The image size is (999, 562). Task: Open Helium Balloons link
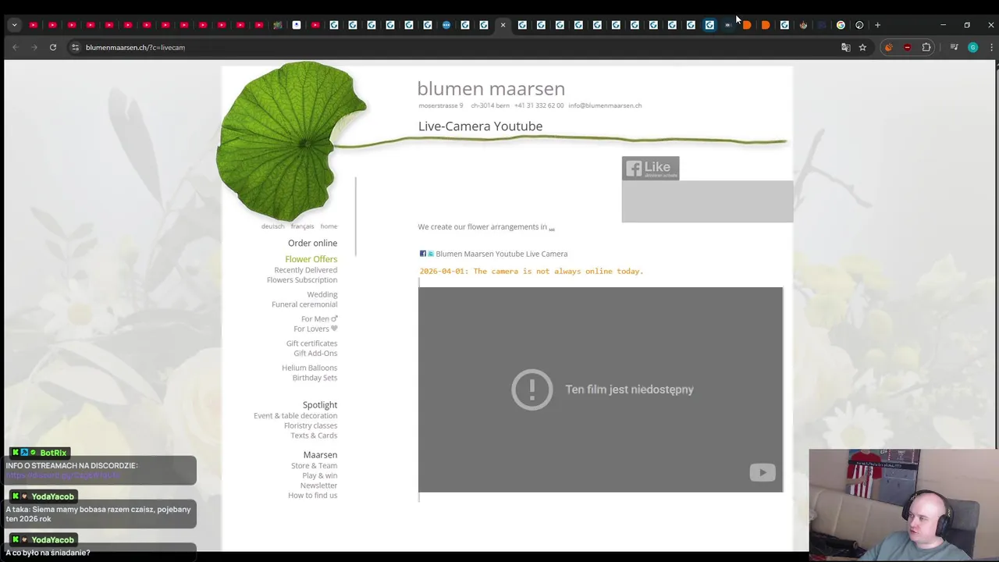(x=309, y=368)
